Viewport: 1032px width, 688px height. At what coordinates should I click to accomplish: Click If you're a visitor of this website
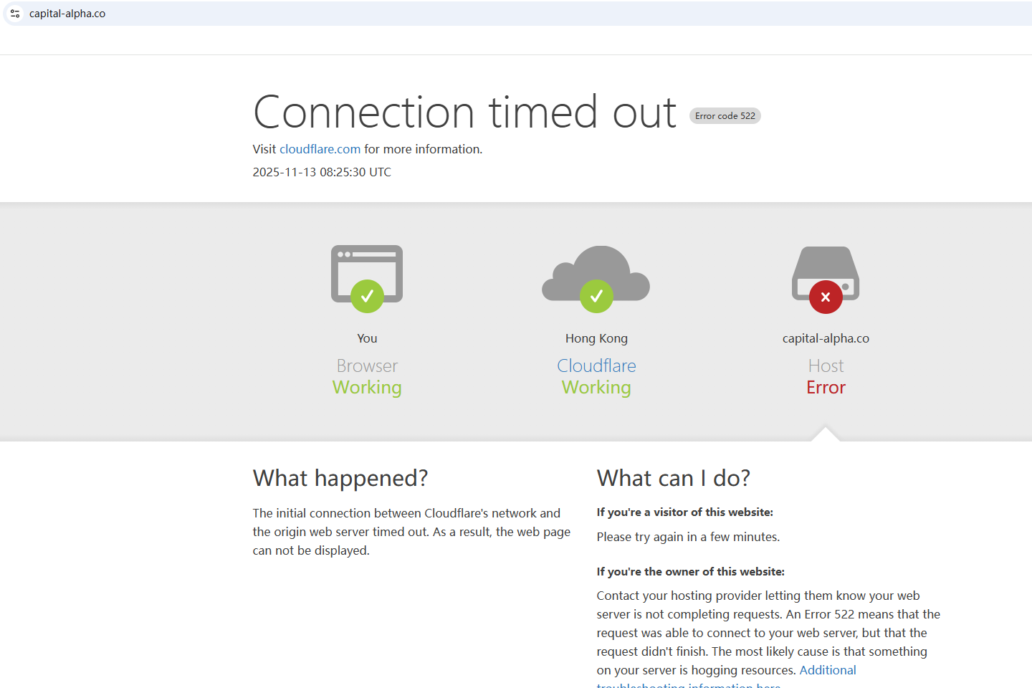[685, 512]
